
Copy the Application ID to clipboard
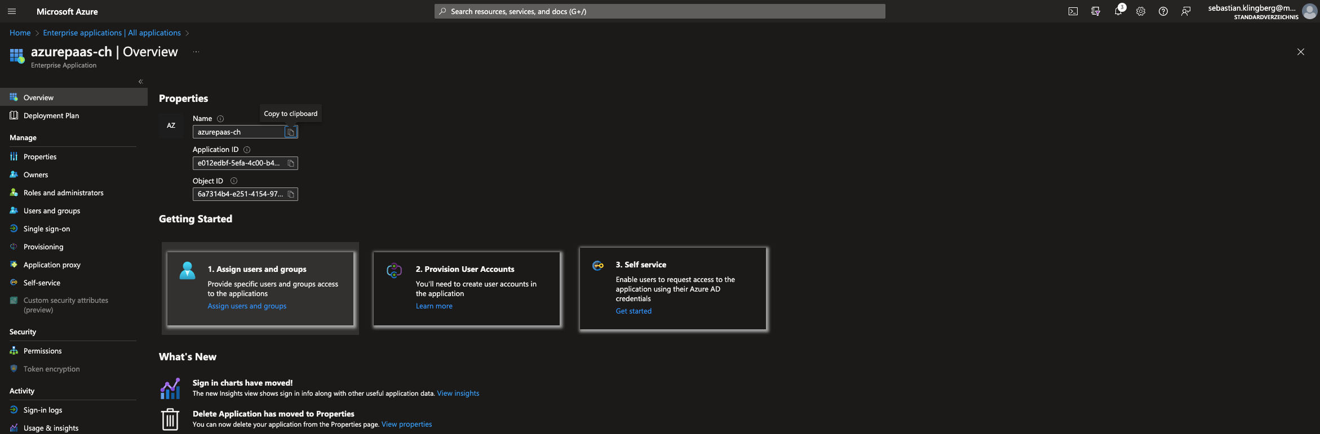(291, 163)
